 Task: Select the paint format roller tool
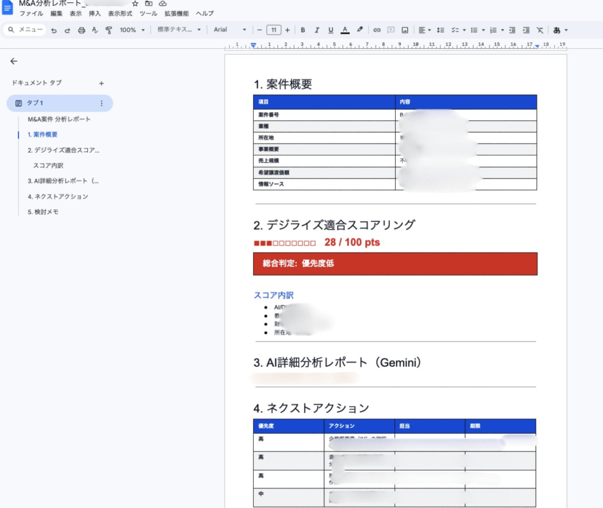coord(108,30)
